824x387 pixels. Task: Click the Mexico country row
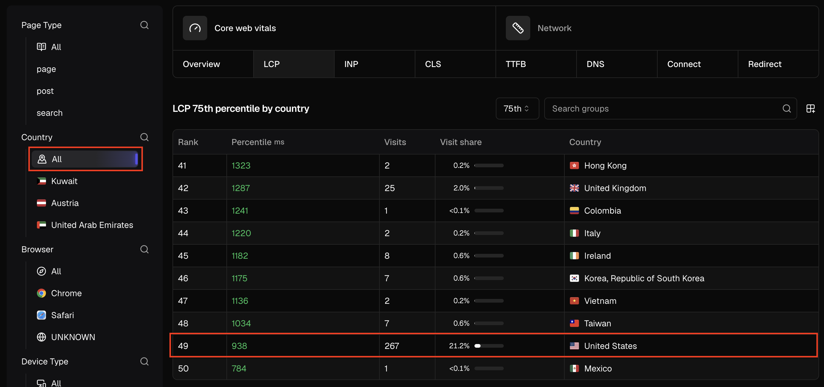click(495, 368)
